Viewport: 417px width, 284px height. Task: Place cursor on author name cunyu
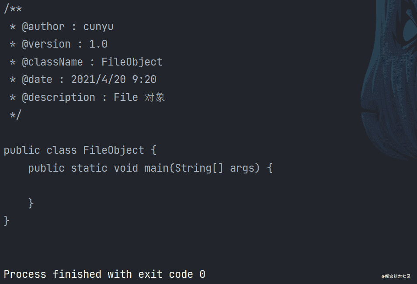[98, 27]
